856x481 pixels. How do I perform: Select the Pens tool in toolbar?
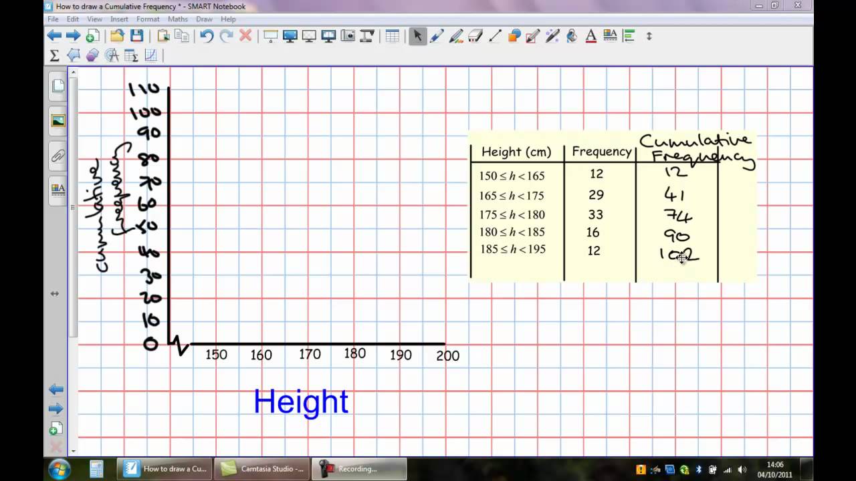(437, 36)
